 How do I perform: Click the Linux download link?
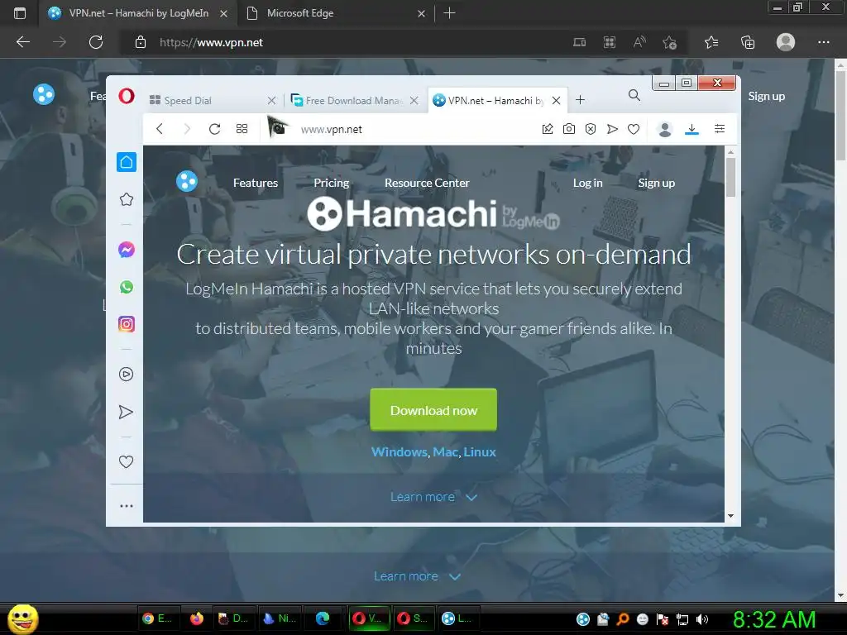point(480,451)
